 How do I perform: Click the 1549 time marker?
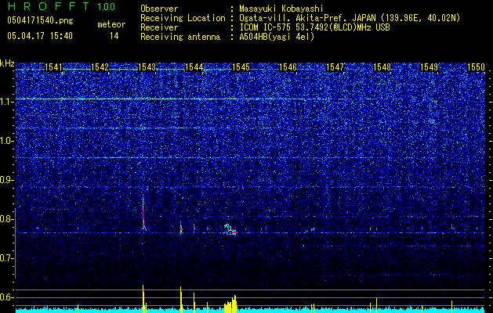point(430,67)
